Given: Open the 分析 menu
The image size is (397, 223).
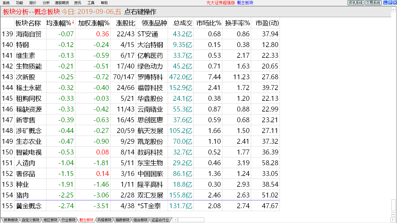Looking at the screenshot, I should point(46,3).
